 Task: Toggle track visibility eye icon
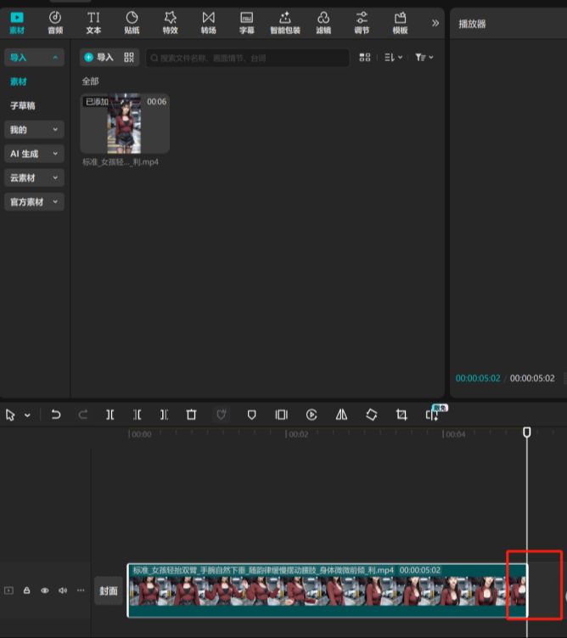(45, 590)
